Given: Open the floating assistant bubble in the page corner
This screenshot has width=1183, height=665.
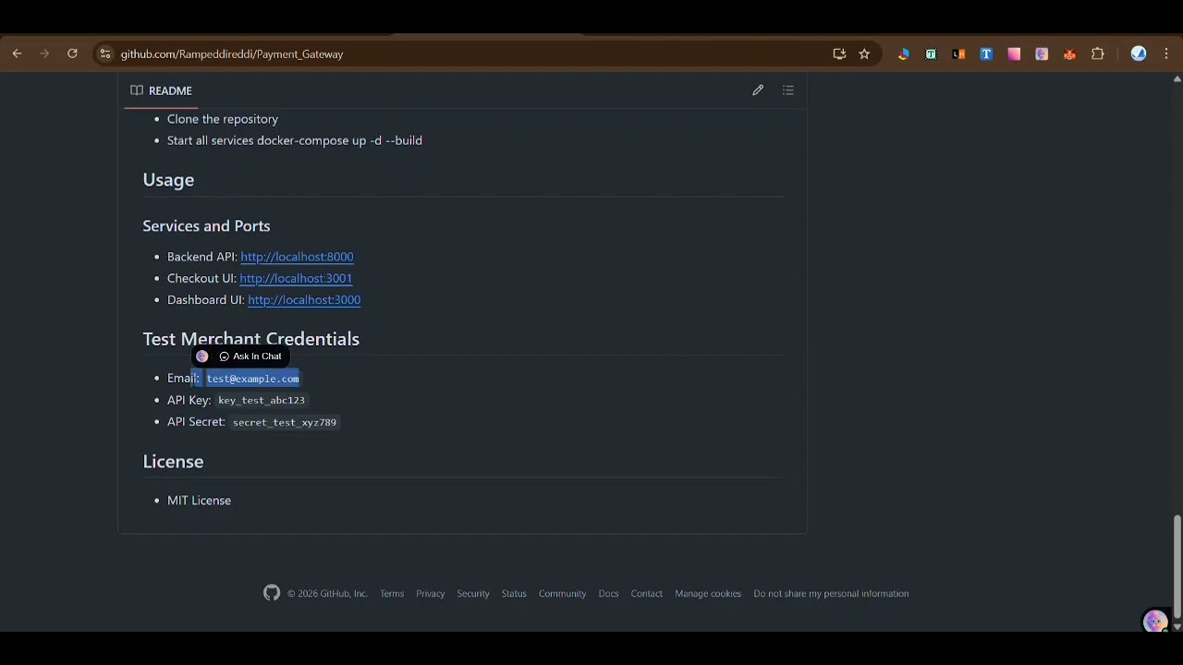Looking at the screenshot, I should click(1155, 622).
